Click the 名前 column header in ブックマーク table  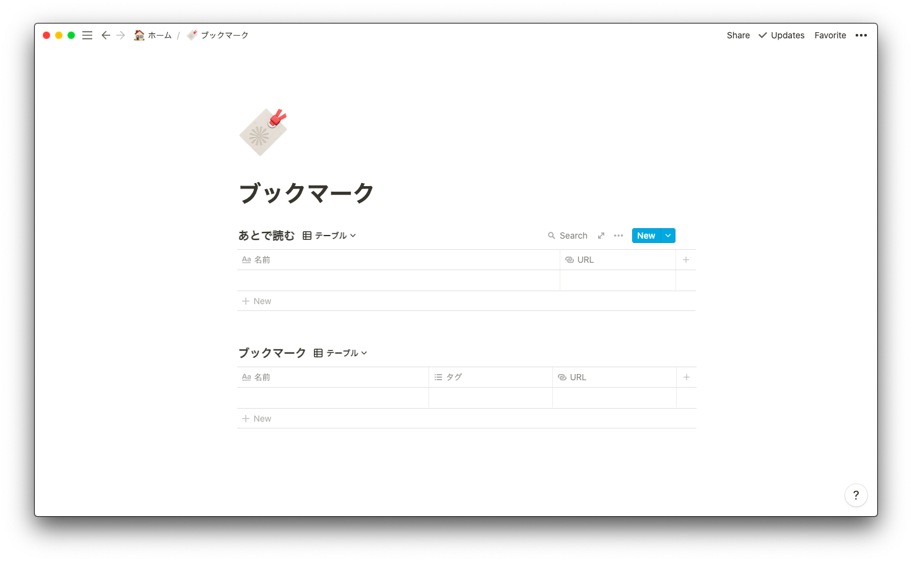[332, 377]
